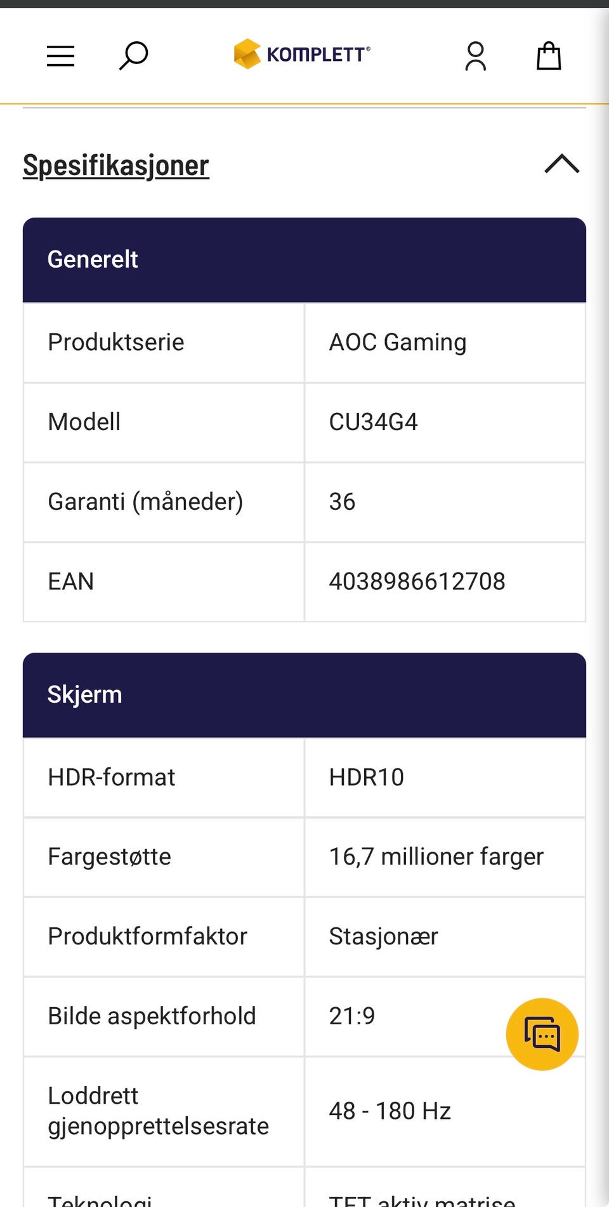
Task: Open the hamburger menu
Action: point(61,56)
